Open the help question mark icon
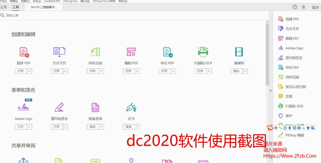The height and width of the screenshot is (163, 321). click(x=295, y=7)
